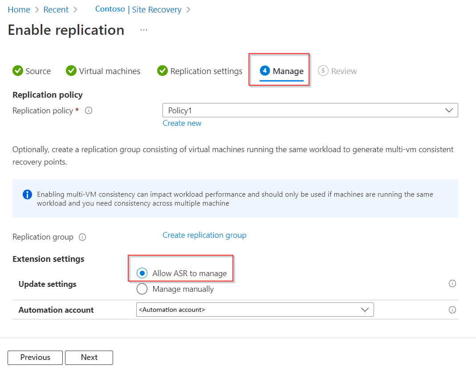This screenshot has width=476, height=368.
Task: Click the info icon beside Replication policy label
Action: [x=89, y=110]
